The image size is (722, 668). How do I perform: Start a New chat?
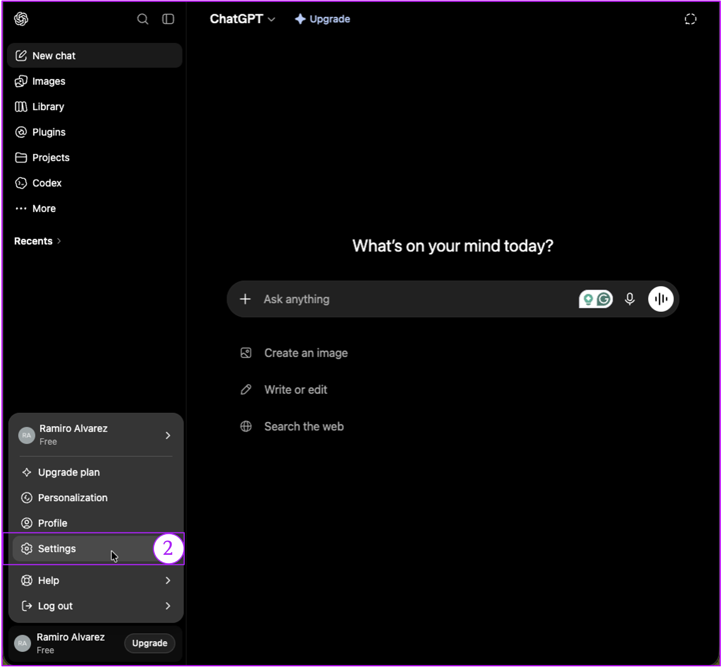(x=95, y=56)
